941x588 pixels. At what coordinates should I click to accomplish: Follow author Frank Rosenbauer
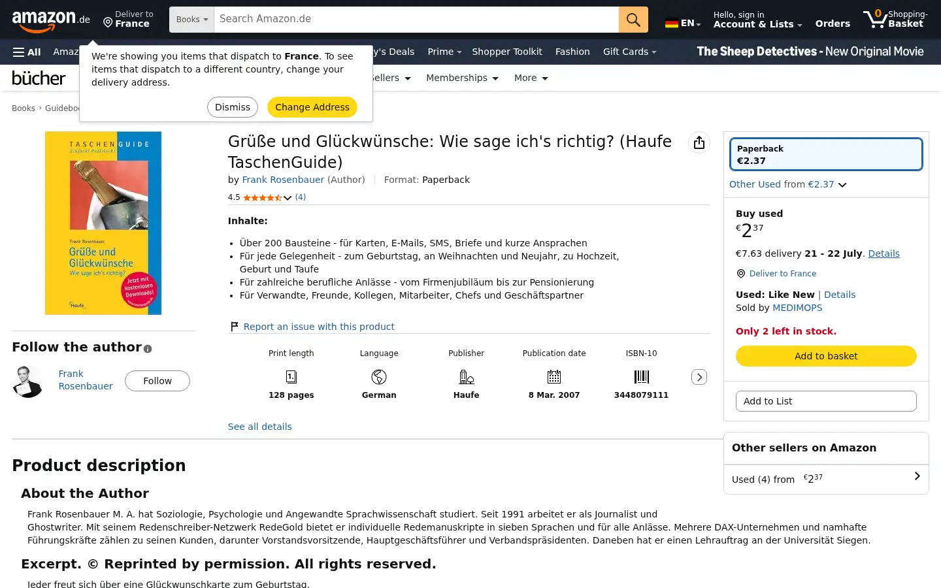tap(157, 381)
